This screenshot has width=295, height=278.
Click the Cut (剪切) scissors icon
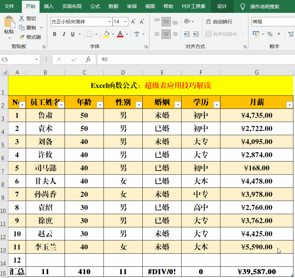coord(22,19)
